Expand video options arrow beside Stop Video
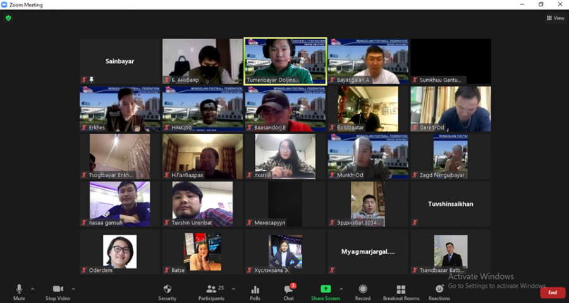 [73, 289]
